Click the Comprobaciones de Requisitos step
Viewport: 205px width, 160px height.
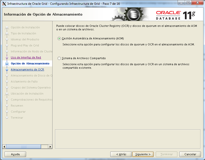coord(31,100)
